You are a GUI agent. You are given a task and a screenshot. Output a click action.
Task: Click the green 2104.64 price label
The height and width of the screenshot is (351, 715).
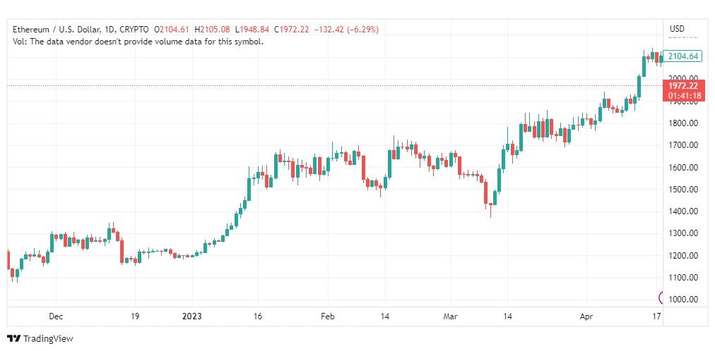(682, 56)
